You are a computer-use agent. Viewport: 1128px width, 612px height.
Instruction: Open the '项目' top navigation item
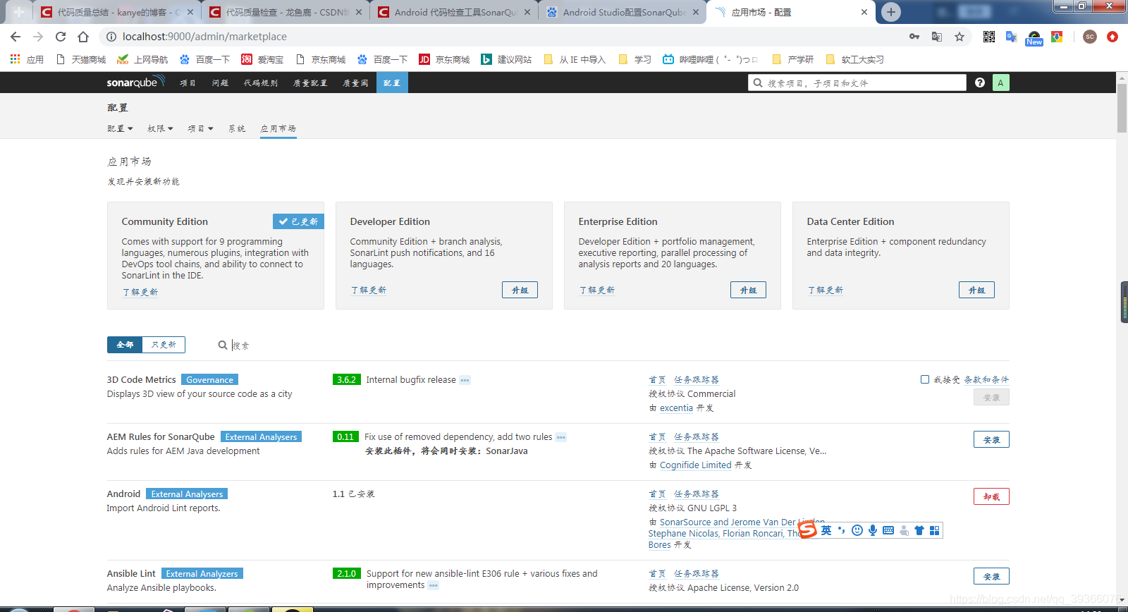pyautogui.click(x=188, y=82)
